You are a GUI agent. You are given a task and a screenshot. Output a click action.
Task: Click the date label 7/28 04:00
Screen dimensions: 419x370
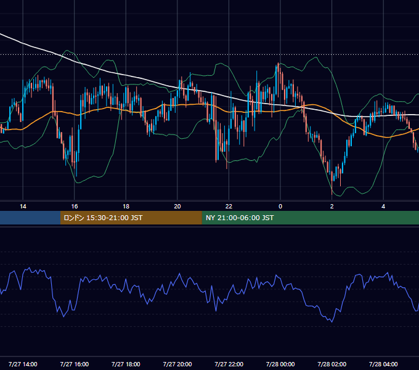point(383,364)
